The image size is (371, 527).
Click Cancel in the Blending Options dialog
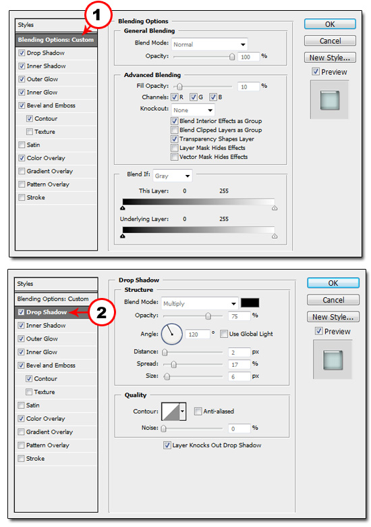[x=330, y=41]
